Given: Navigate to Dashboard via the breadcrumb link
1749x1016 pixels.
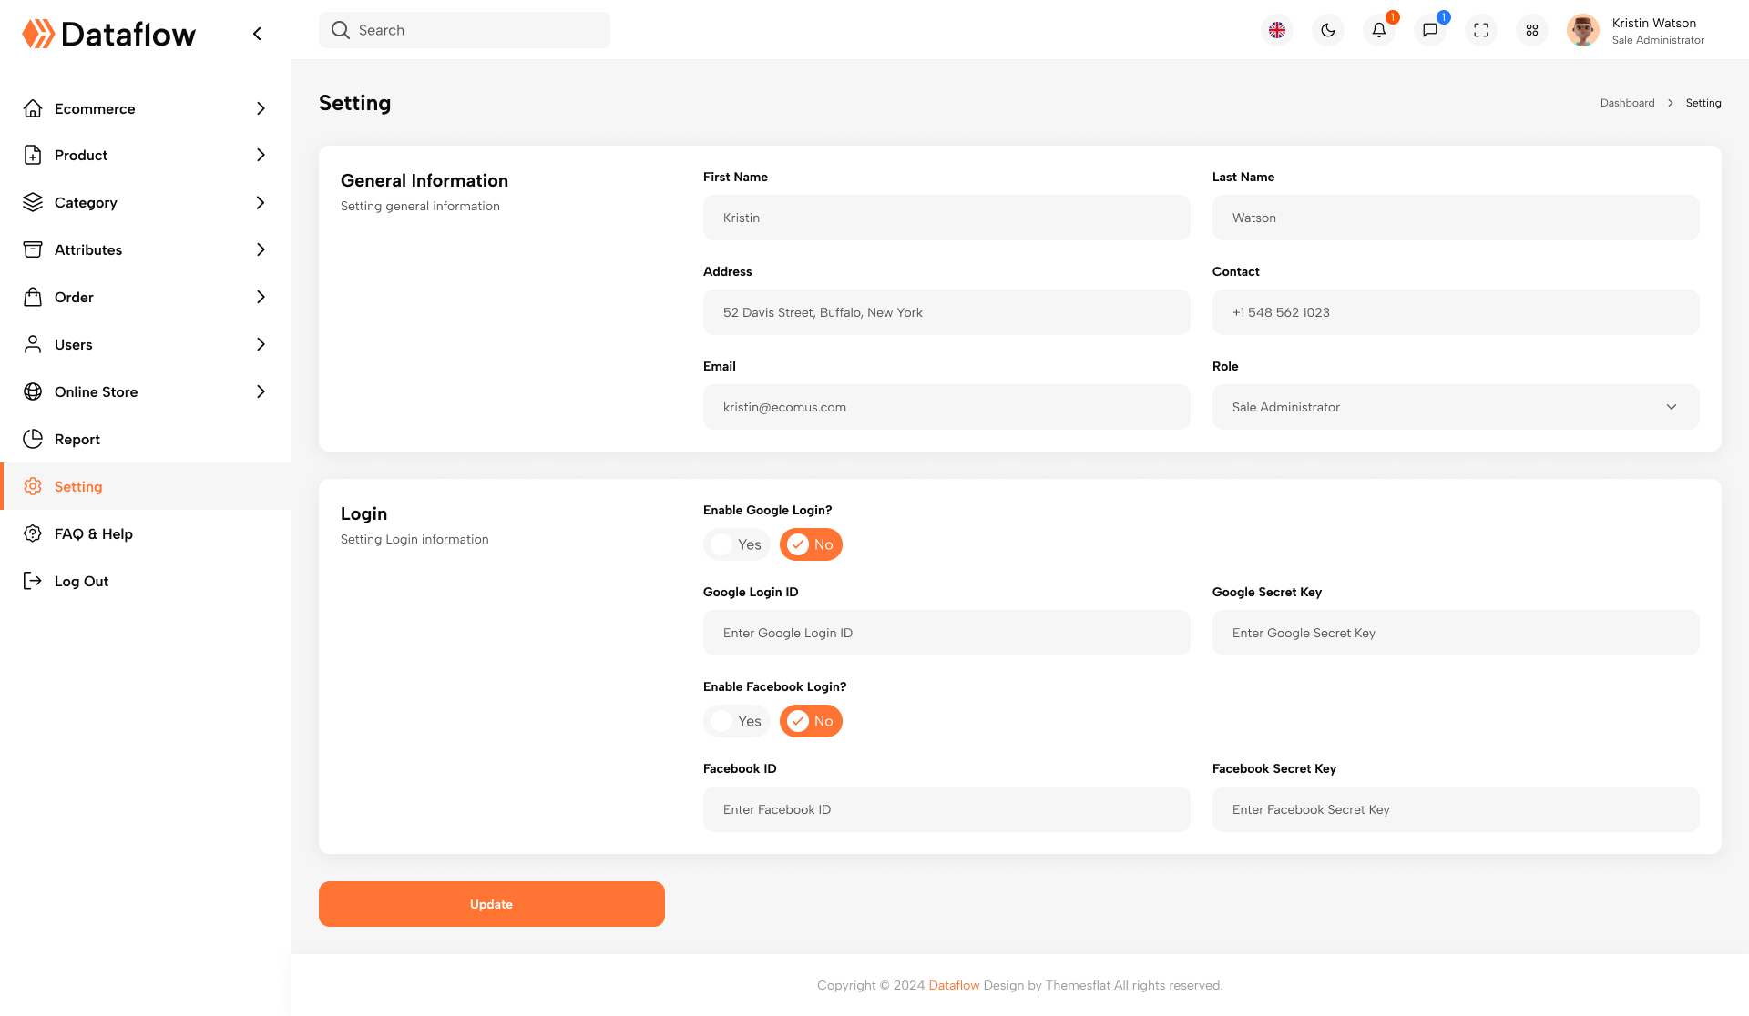Looking at the screenshot, I should click(x=1627, y=103).
